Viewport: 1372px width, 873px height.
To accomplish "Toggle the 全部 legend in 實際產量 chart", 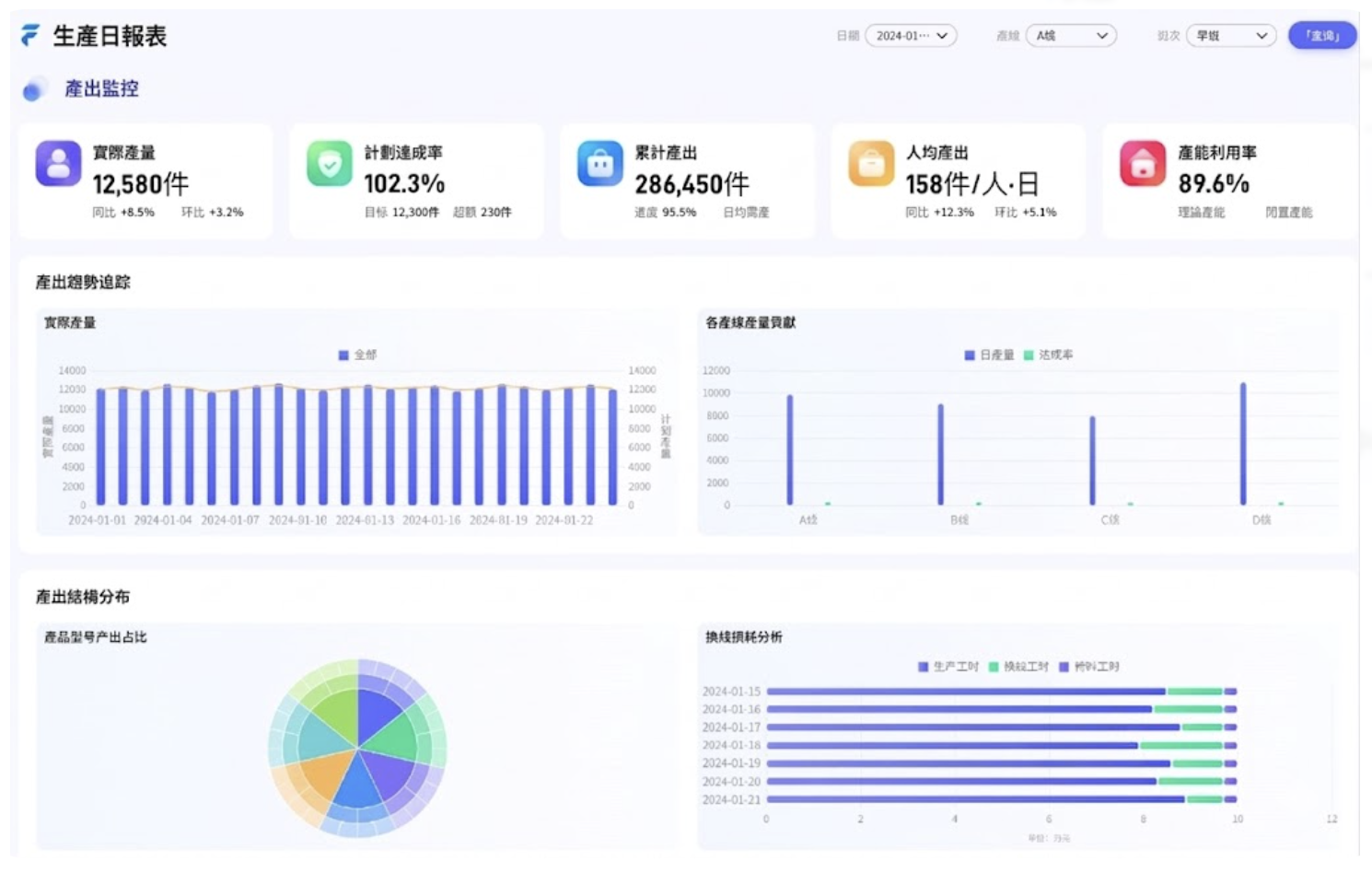I will point(357,355).
